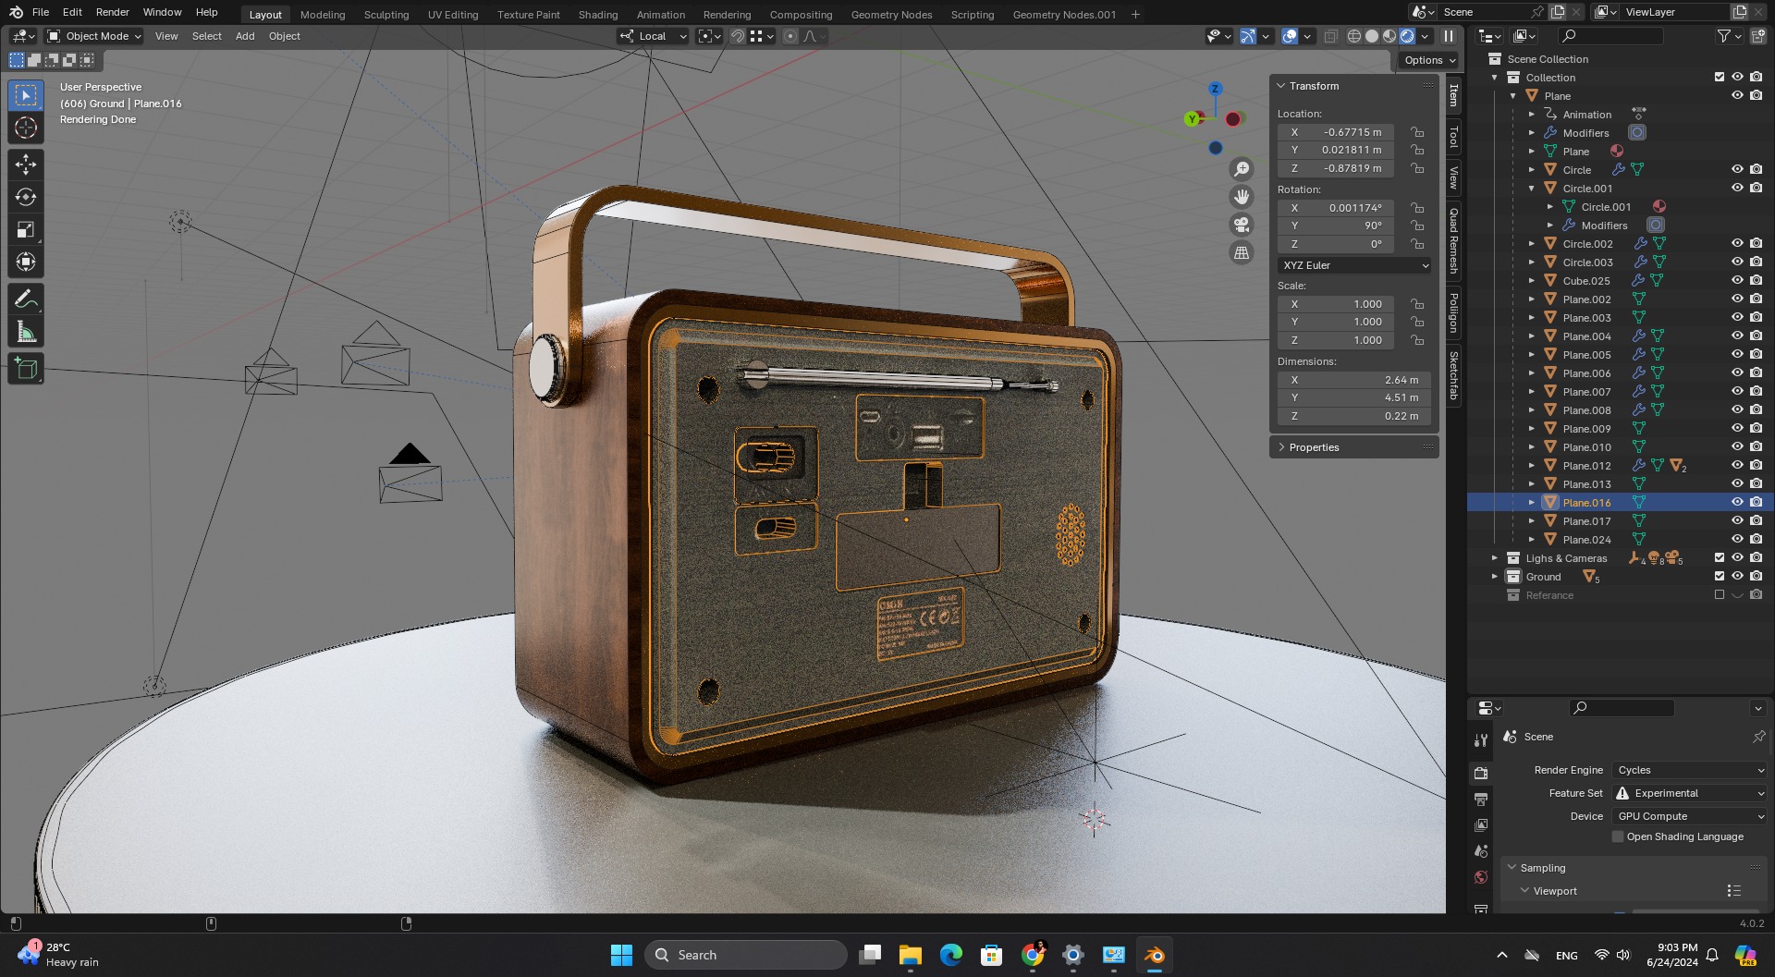Click the zoom view magnifier icon
Screen dimensions: 1775x977
point(1242,169)
